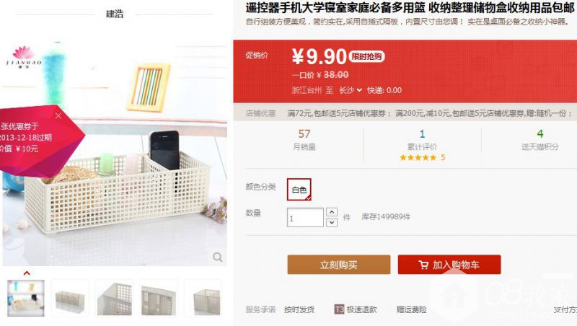Decrease quantity with the down arrow
The height and width of the screenshot is (326, 577).
[332, 222]
